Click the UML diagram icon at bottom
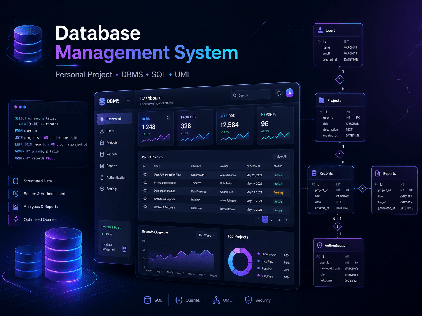Viewport: 422px width, 316px height. click(216, 300)
